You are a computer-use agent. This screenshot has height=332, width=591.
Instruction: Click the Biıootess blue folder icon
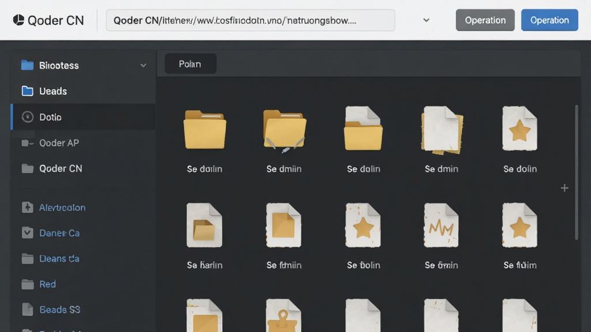click(x=27, y=65)
